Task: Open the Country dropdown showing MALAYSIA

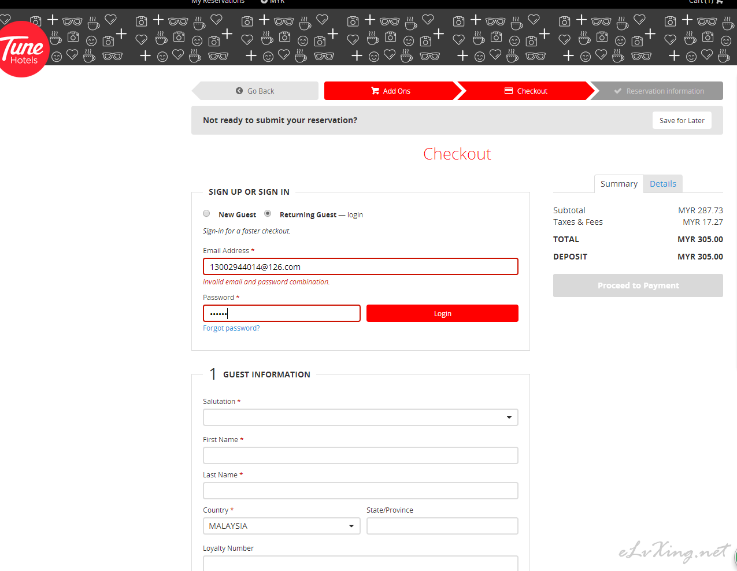Action: coord(282,526)
